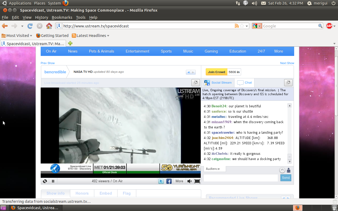Open the system volume indicator
The image size is (338, 211).
click(254, 3)
